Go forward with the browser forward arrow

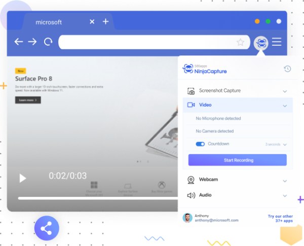pyautogui.click(x=32, y=42)
